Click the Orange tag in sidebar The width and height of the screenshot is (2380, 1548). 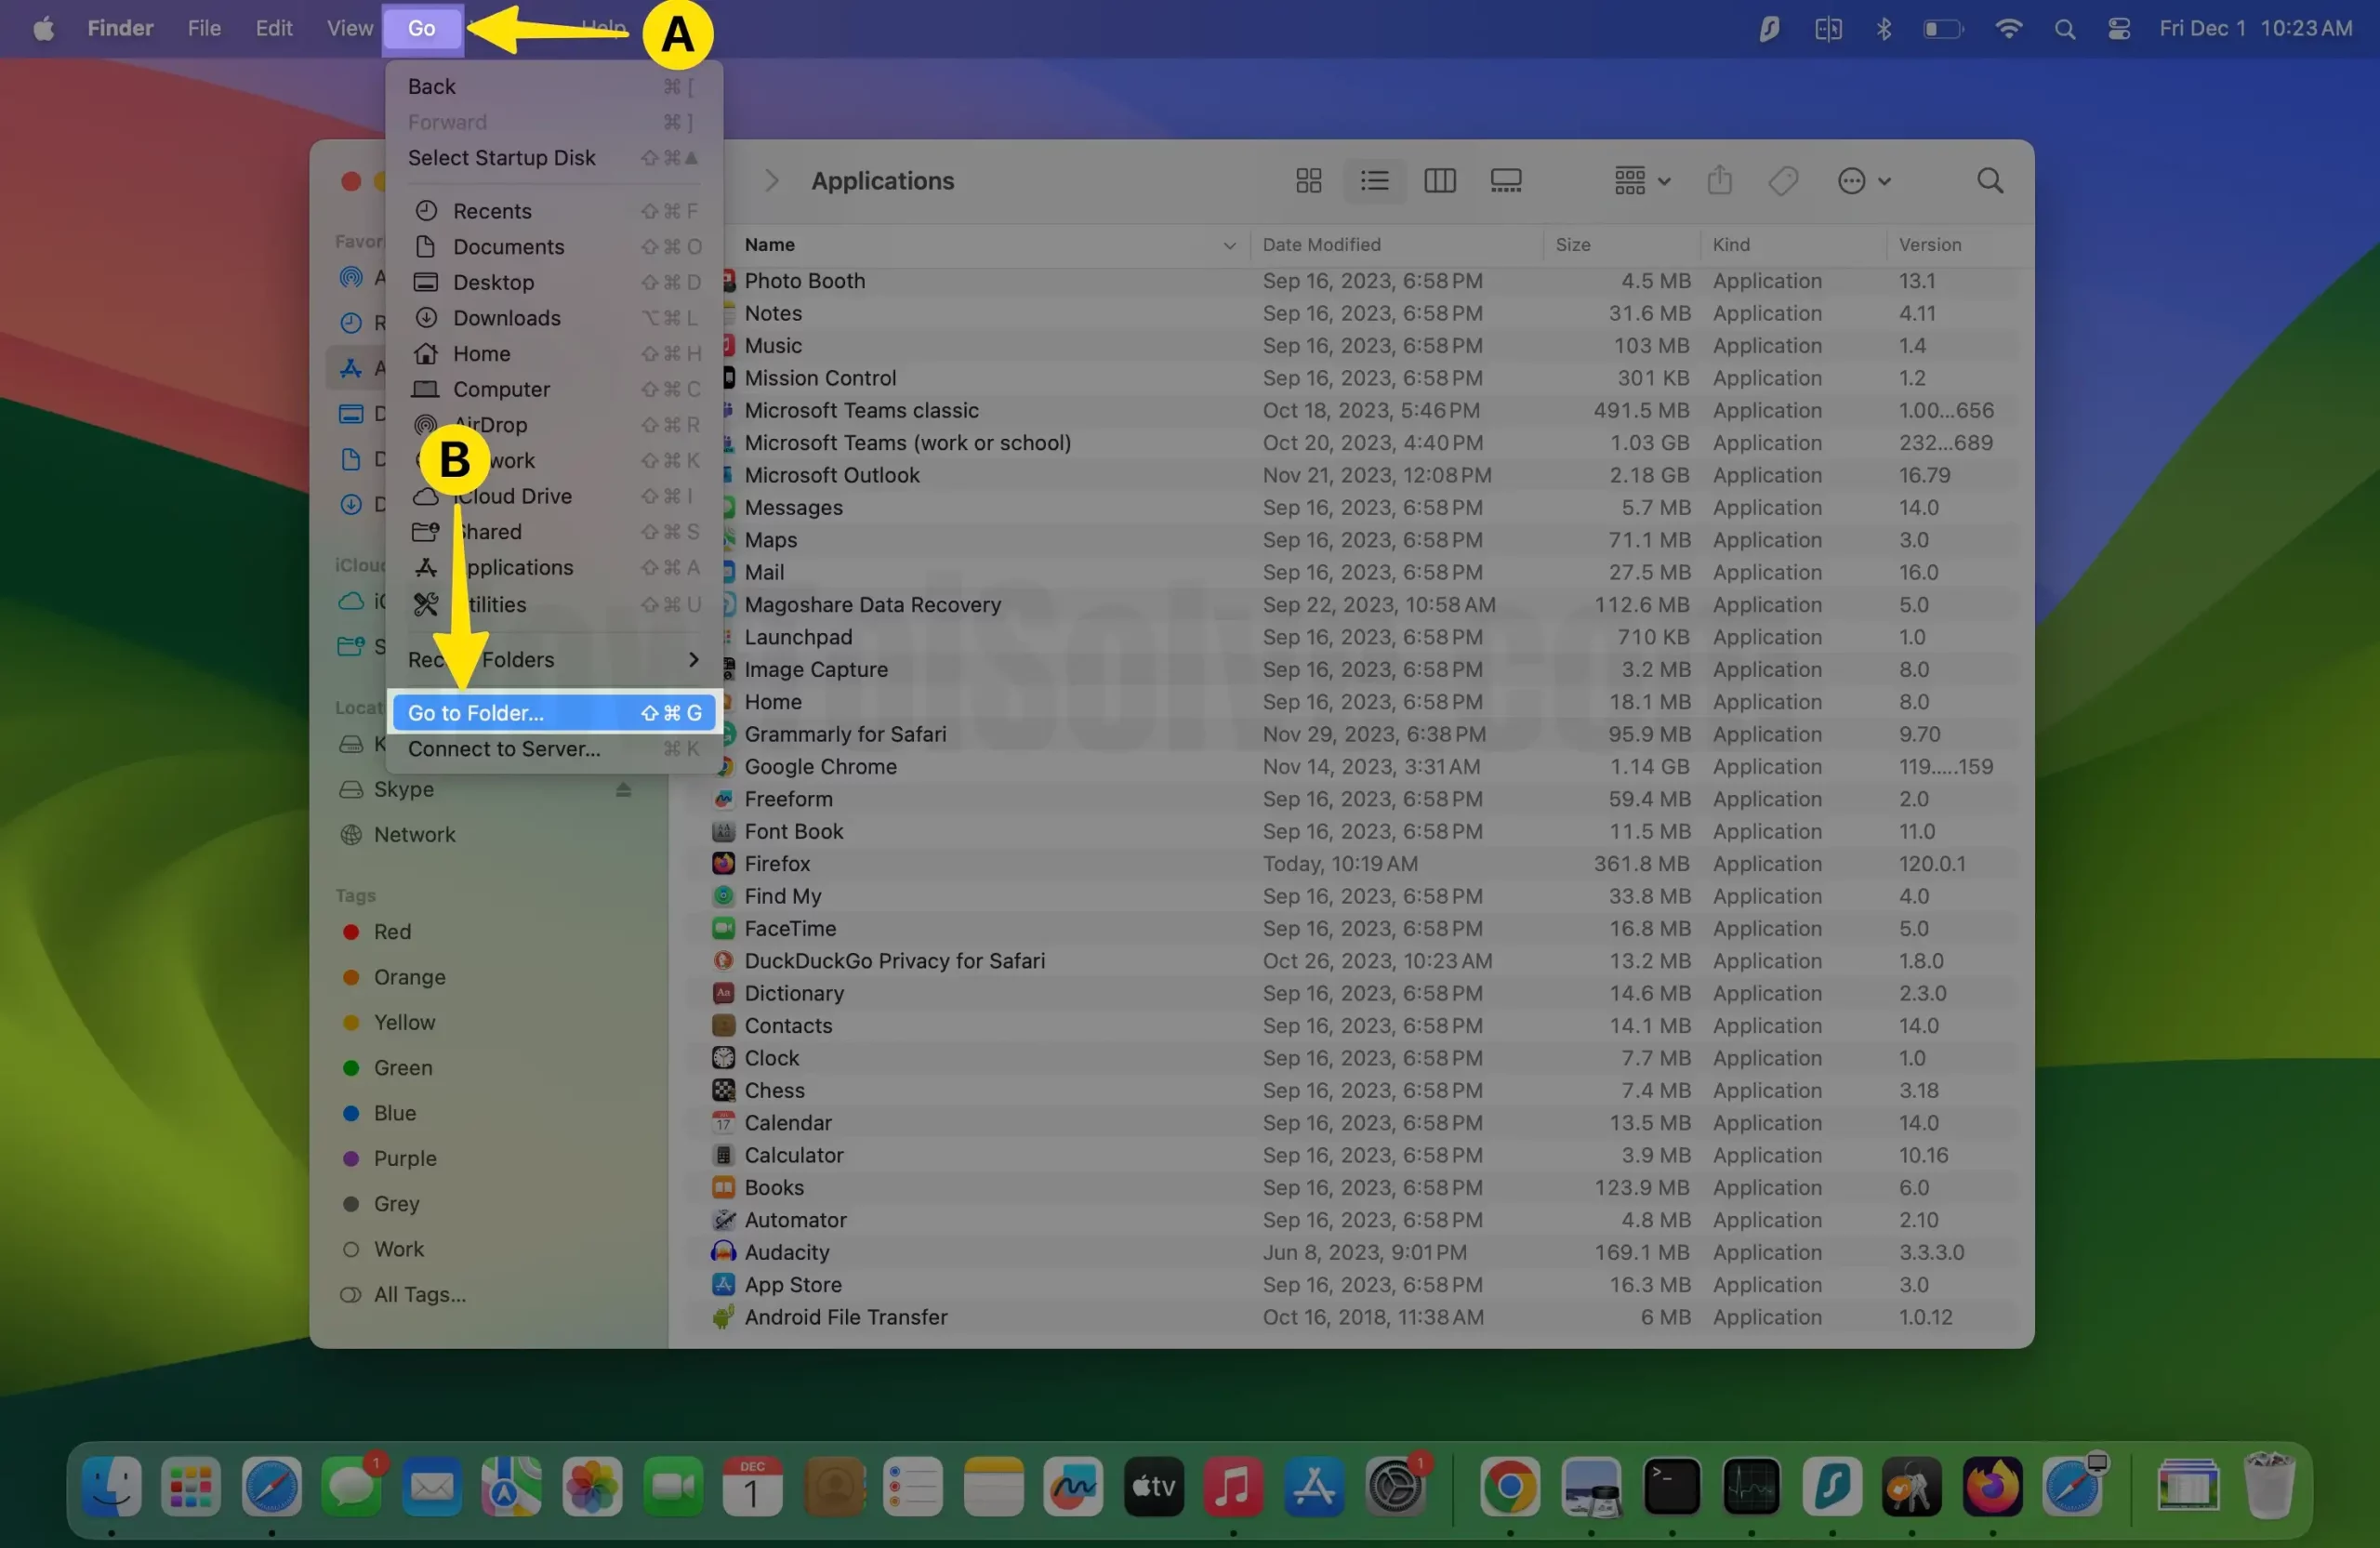409,976
